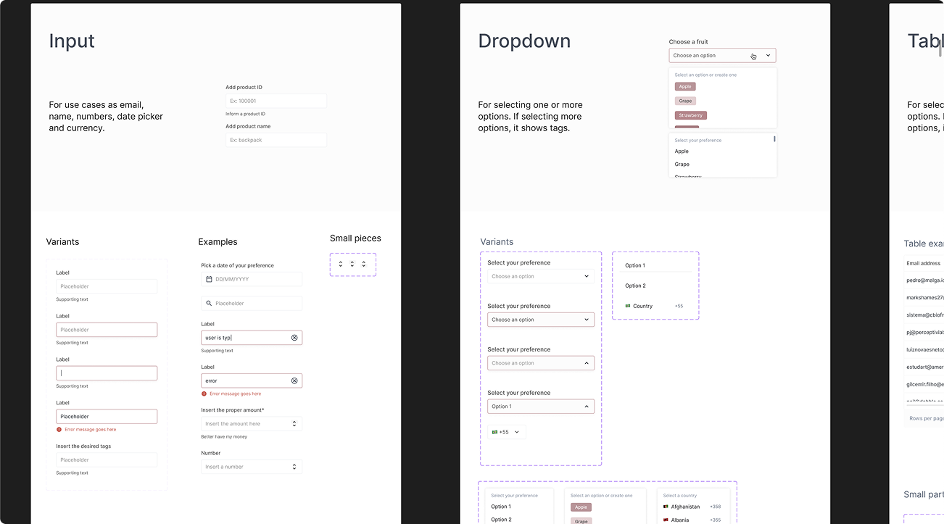944x524 pixels.
Task: Collapse the dropdown showing "Option 1" selected
Action: click(587, 407)
